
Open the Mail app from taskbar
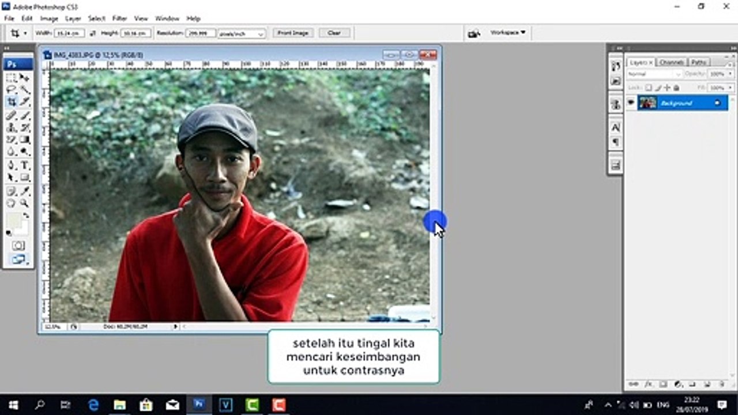pos(173,405)
